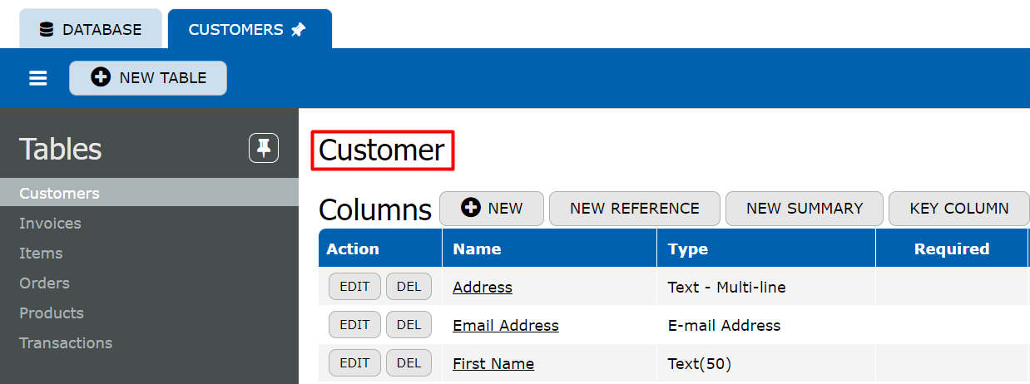Add a column with NEW button
This screenshot has height=384, width=1030.
point(492,209)
